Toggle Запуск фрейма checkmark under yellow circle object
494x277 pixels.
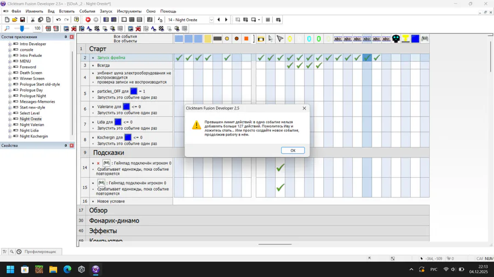point(227,57)
